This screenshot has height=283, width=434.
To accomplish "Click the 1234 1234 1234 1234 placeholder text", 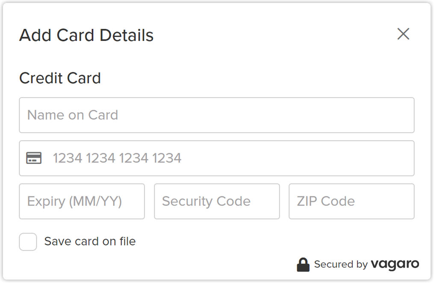I will [117, 158].
